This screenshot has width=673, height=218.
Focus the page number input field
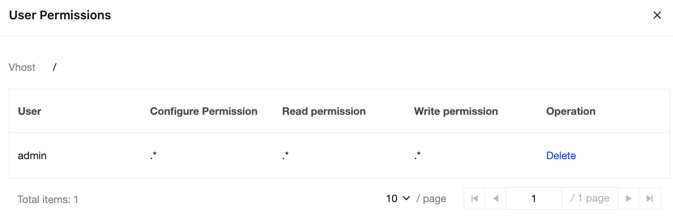point(534,198)
